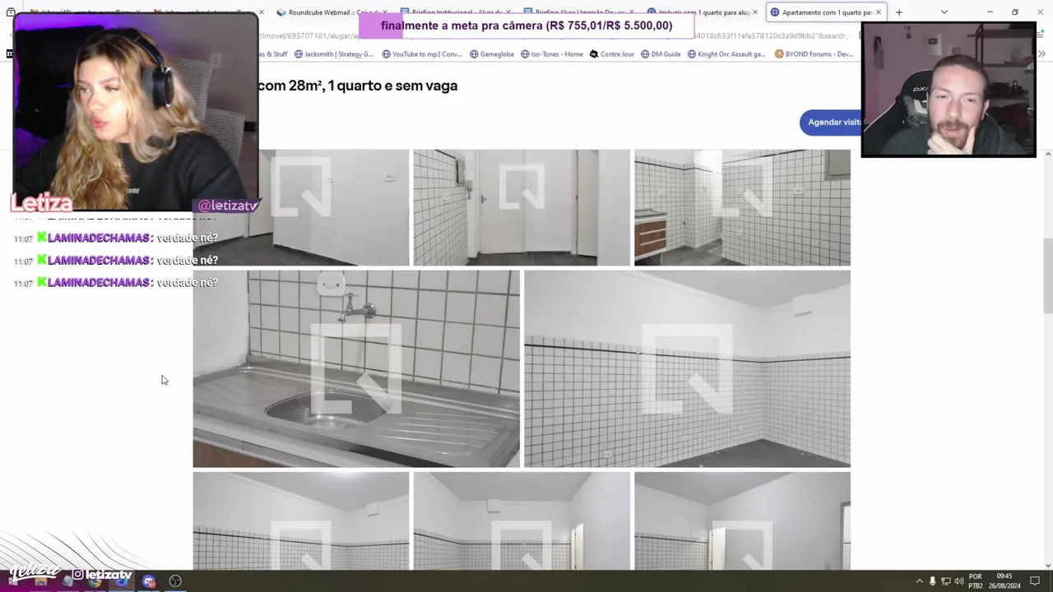Image resolution: width=1053 pixels, height=592 pixels.
Task: Open the Gameglobe bookmark
Action: click(x=492, y=54)
